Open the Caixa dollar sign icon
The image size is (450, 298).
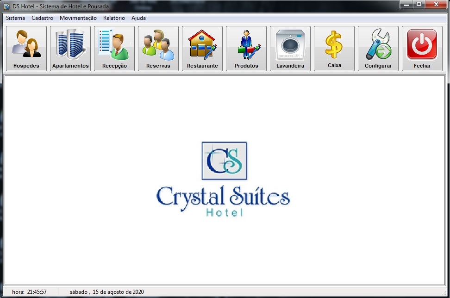pos(334,49)
